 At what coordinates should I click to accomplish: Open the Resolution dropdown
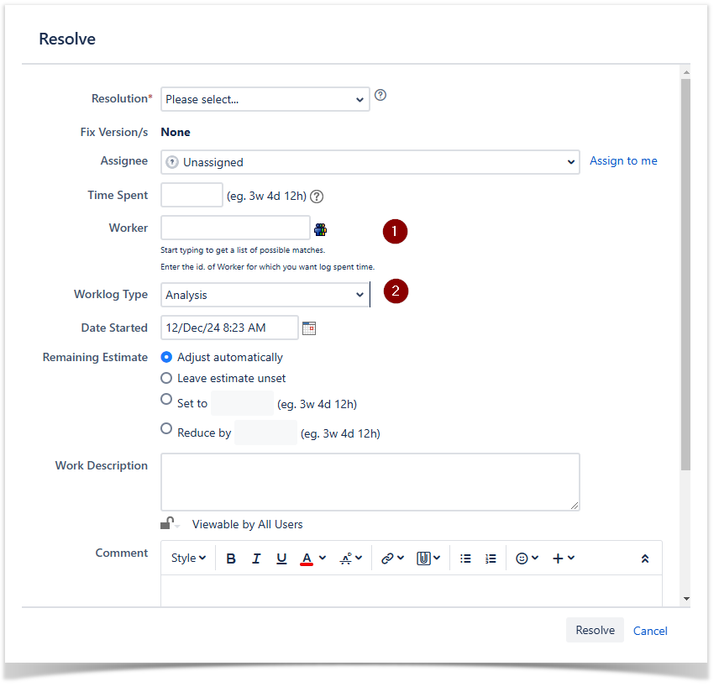[265, 99]
